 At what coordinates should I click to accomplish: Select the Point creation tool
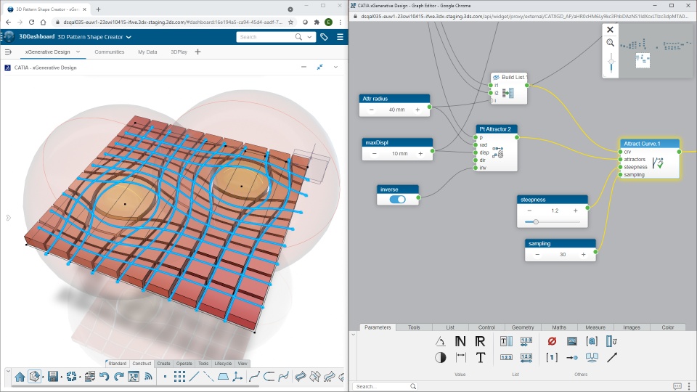[x=165, y=377]
